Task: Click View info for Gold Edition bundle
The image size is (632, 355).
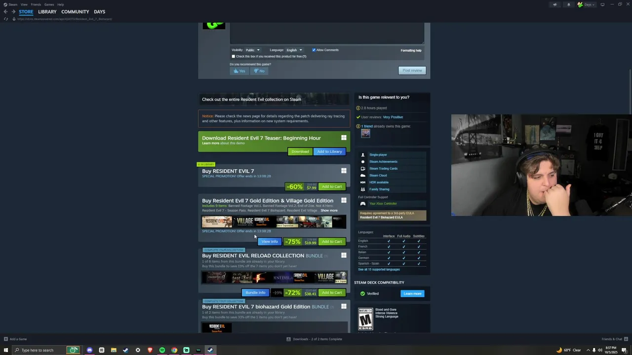Action: click(270, 242)
